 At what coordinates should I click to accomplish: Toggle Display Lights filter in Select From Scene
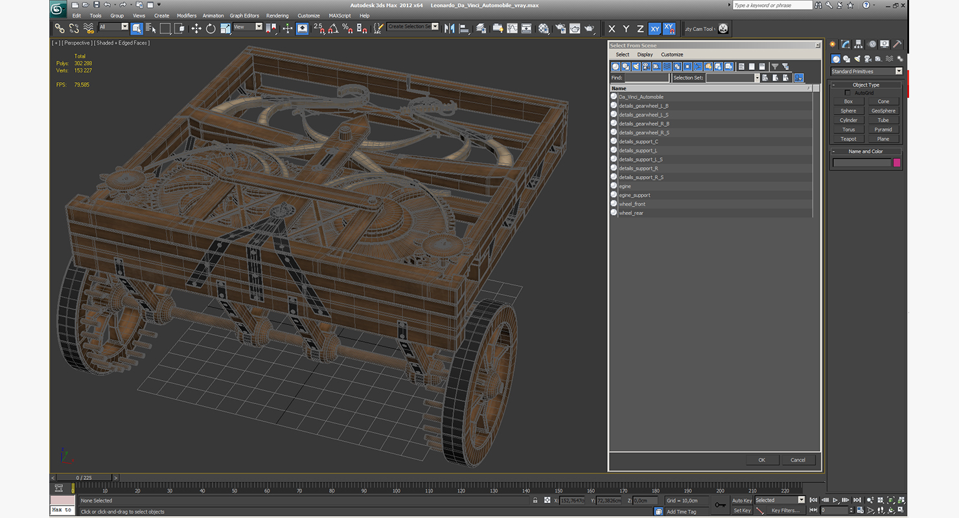636,66
